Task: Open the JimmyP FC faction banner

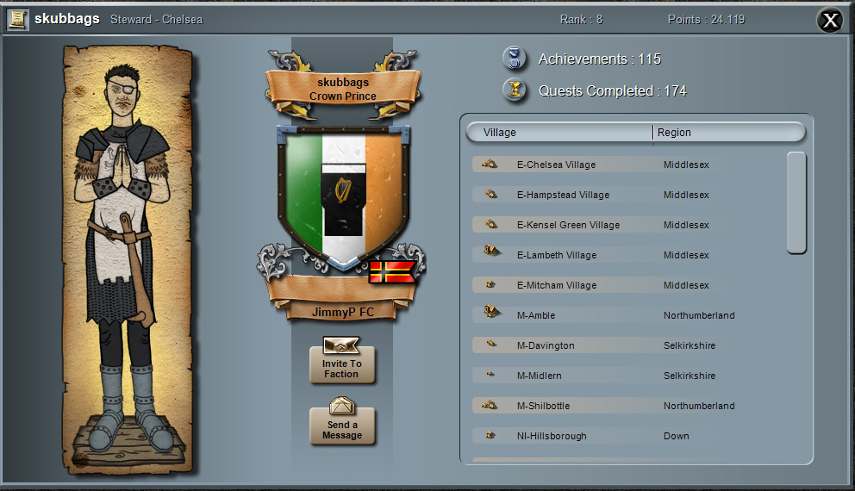Action: click(342, 312)
